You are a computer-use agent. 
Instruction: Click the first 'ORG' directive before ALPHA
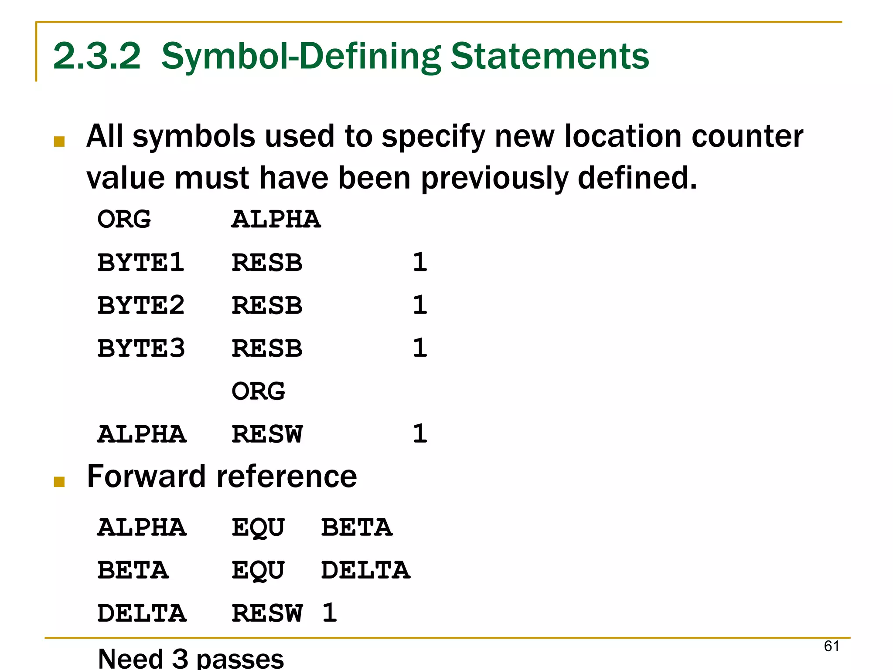coord(124,219)
